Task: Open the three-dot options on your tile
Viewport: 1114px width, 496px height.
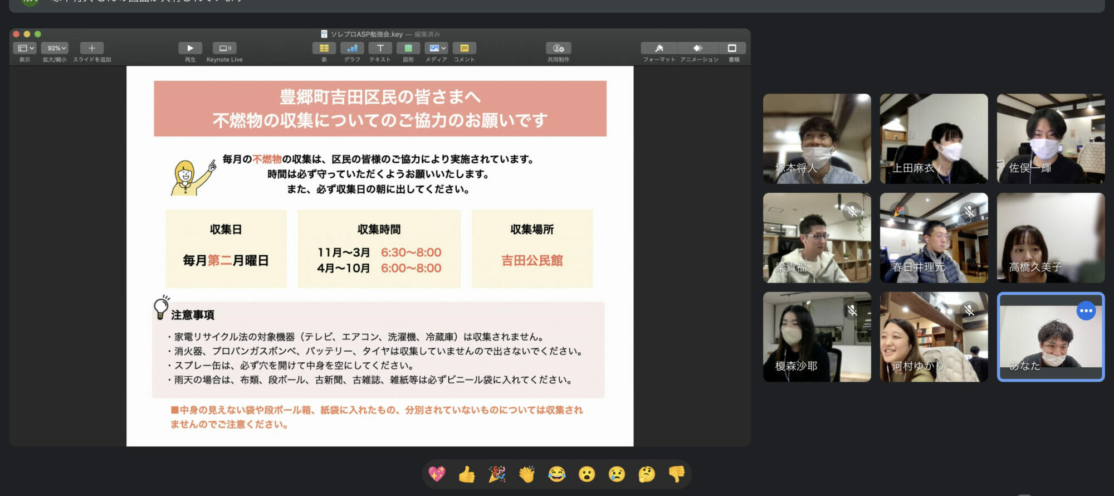Action: (1086, 311)
